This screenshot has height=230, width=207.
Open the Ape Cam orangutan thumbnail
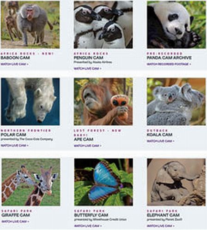(x=103, y=101)
